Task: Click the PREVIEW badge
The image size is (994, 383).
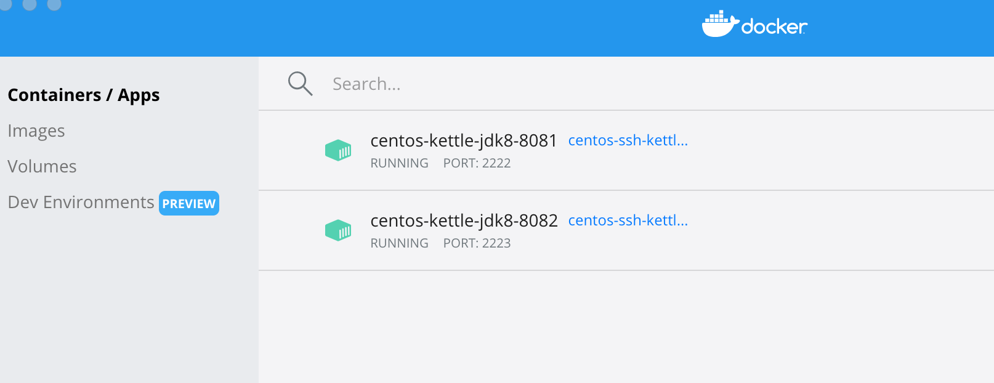Action: point(189,204)
